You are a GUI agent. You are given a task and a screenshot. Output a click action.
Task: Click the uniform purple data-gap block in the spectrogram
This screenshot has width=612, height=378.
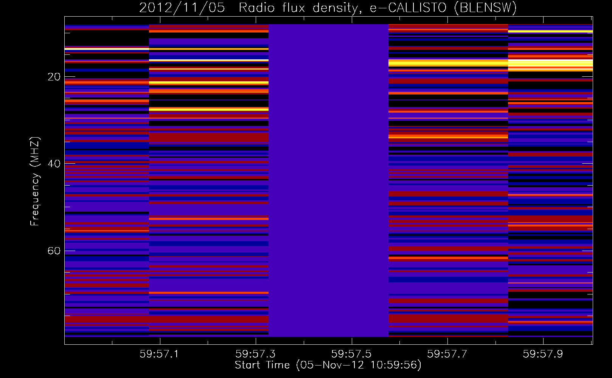(328, 180)
